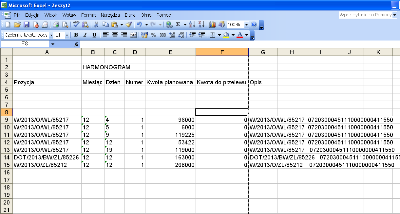The width and height of the screenshot is (400, 214).
Task: Open the Fill Color palette arrow
Action: point(233,35)
